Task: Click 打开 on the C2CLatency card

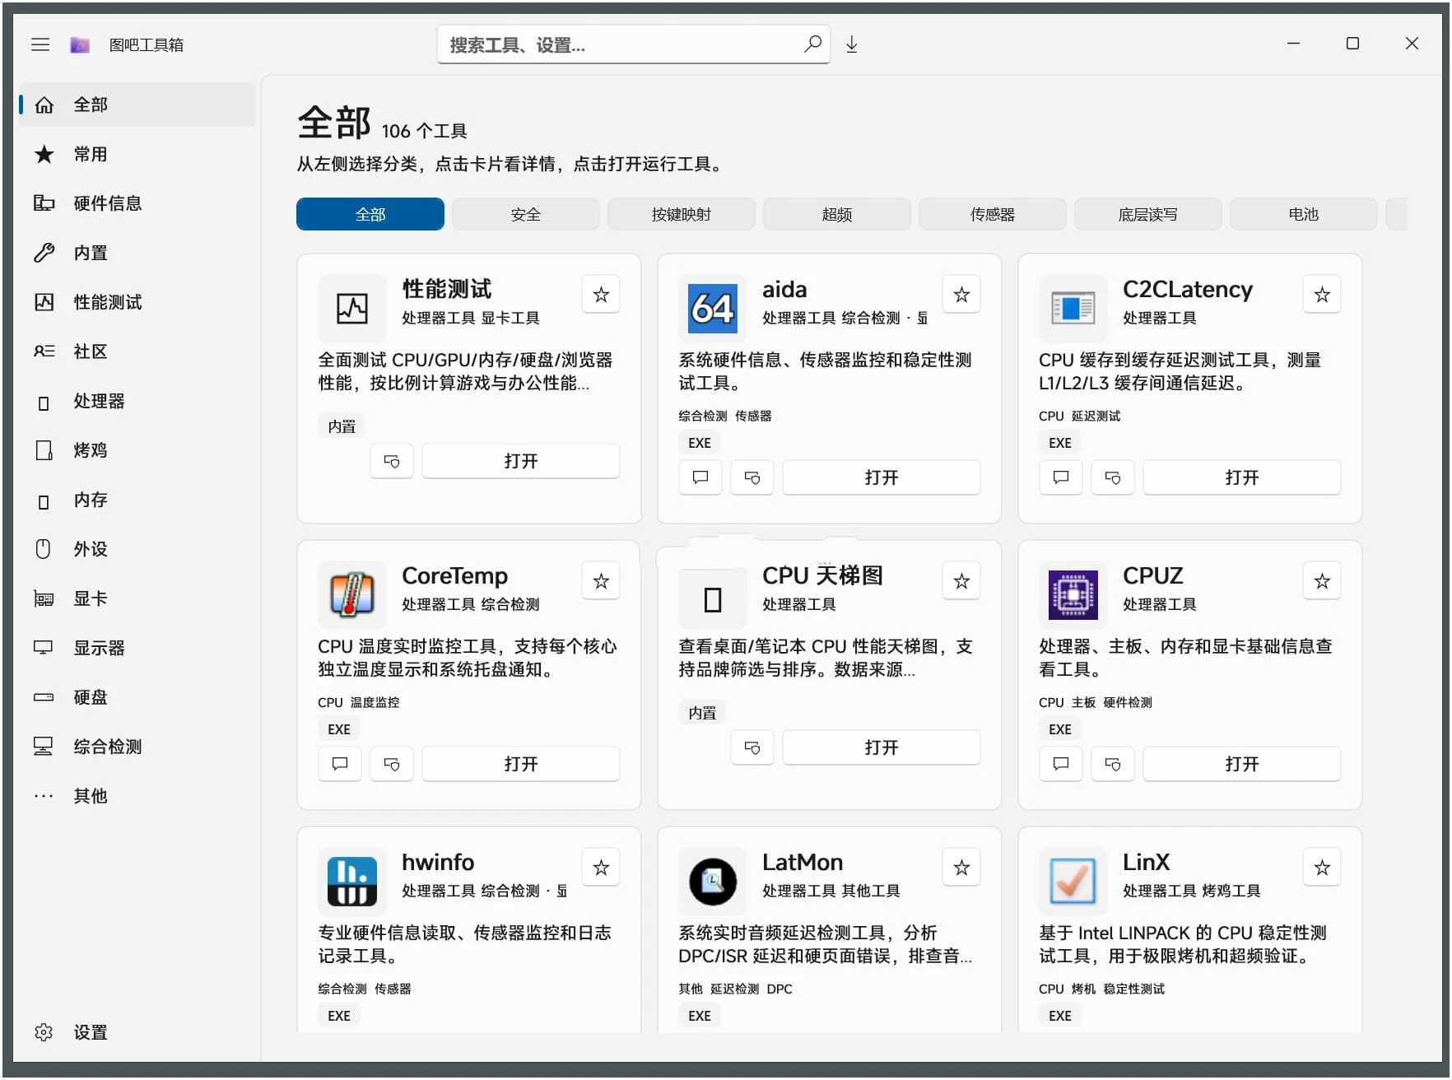Action: pyautogui.click(x=1242, y=477)
